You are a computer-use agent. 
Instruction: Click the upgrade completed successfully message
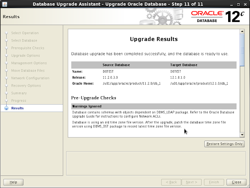[150, 54]
